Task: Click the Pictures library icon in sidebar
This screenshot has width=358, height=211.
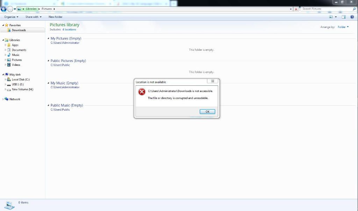Action: (9, 60)
